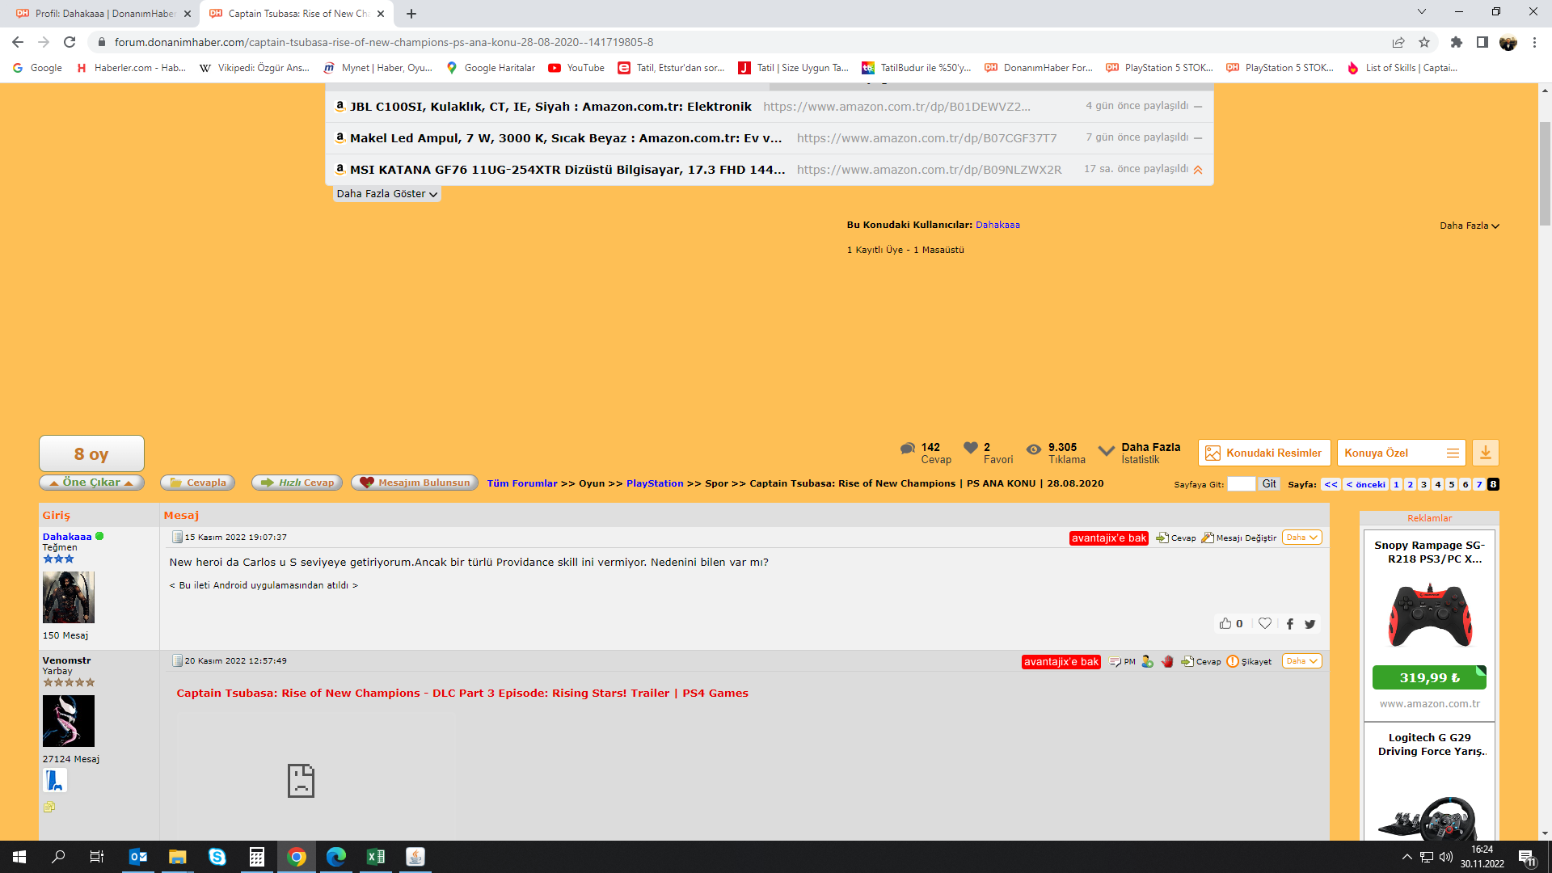Collapse the Makel Led Ampul link row
This screenshot has width=1552, height=873.
click(x=1198, y=138)
